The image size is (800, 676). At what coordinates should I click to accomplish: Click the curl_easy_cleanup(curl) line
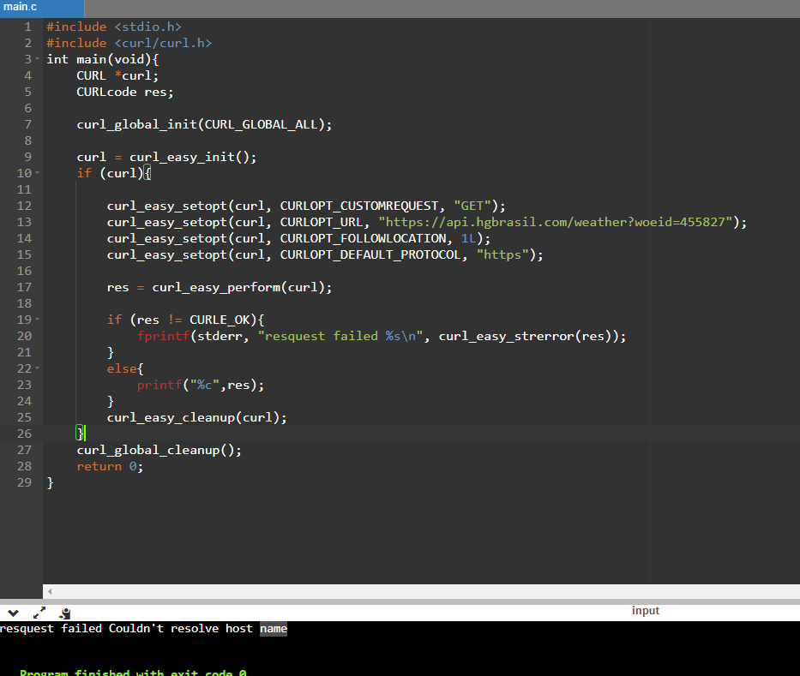(x=197, y=417)
